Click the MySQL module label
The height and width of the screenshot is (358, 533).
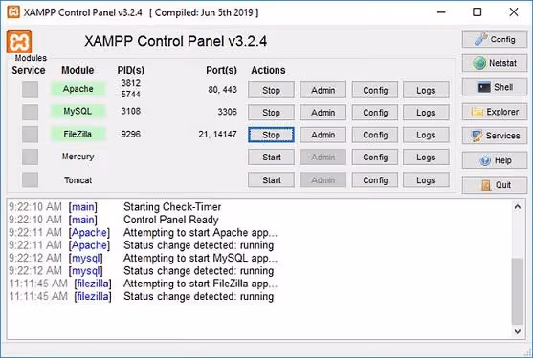click(x=78, y=111)
